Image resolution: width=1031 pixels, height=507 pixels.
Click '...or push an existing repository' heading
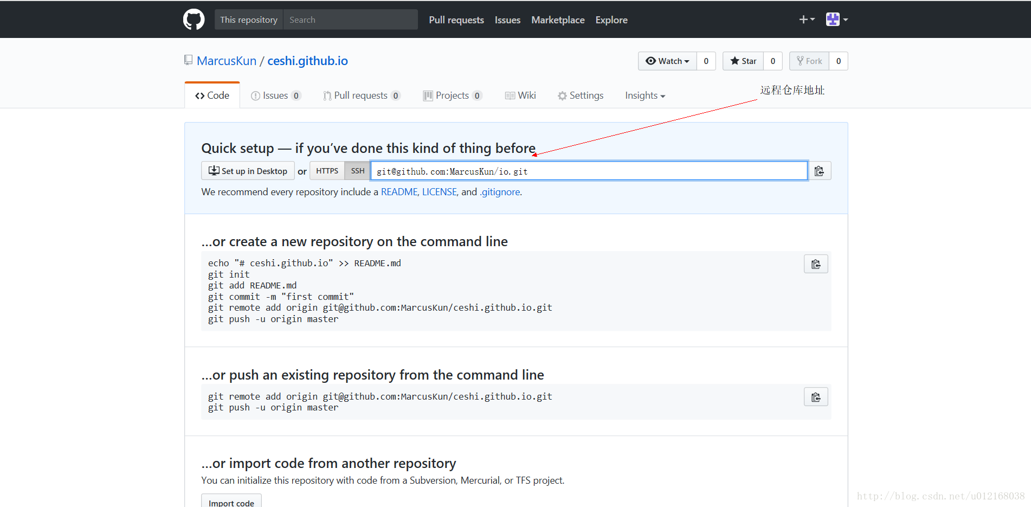372,375
